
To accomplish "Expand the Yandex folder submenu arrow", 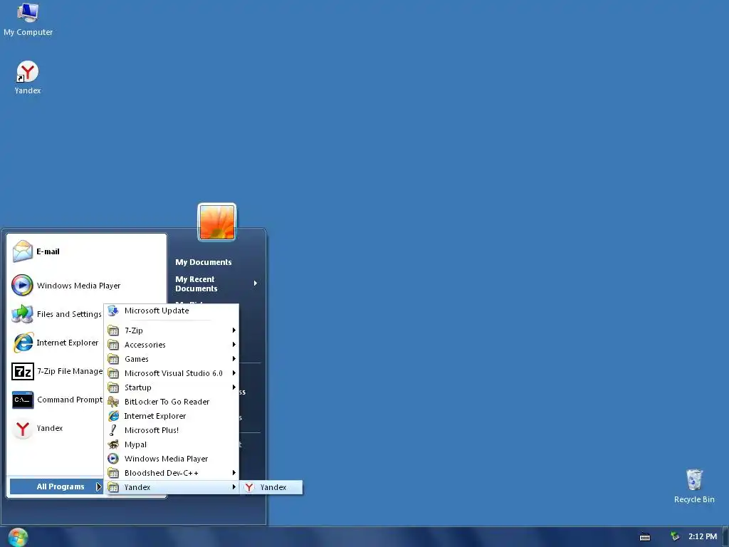I will pos(234,487).
